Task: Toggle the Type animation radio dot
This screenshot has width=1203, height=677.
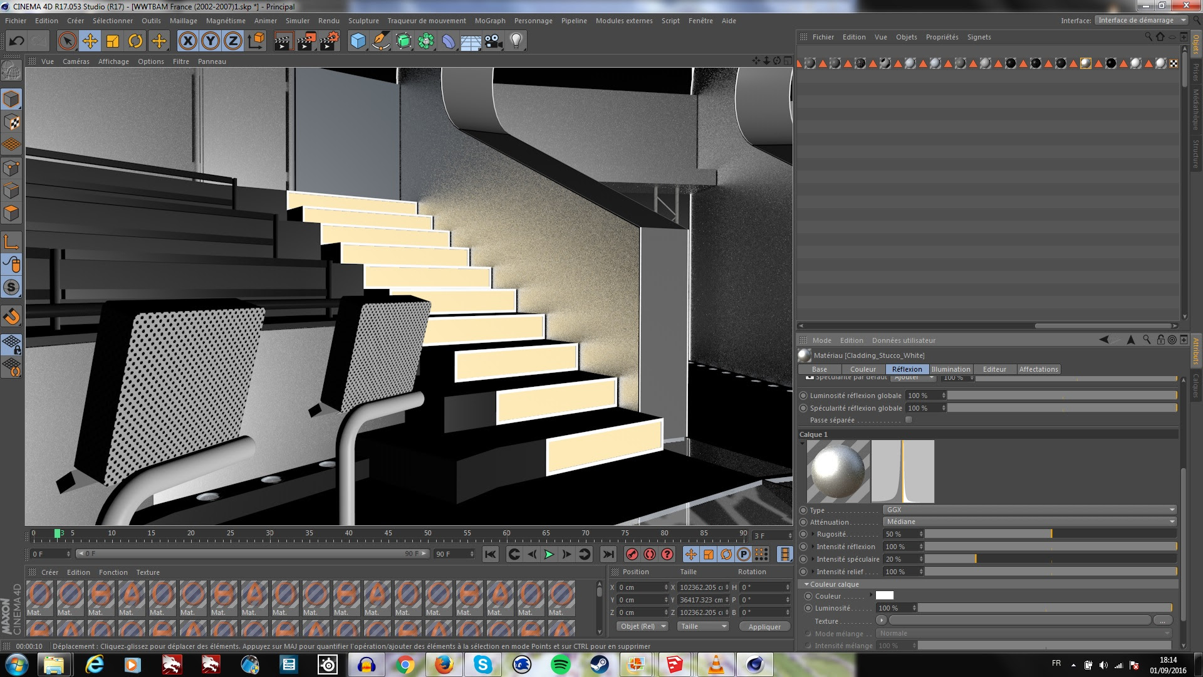Action: (804, 510)
